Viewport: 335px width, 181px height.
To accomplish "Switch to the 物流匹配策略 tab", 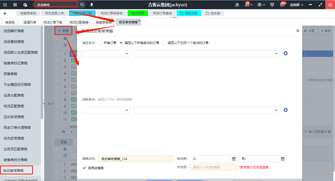I will point(79,22).
